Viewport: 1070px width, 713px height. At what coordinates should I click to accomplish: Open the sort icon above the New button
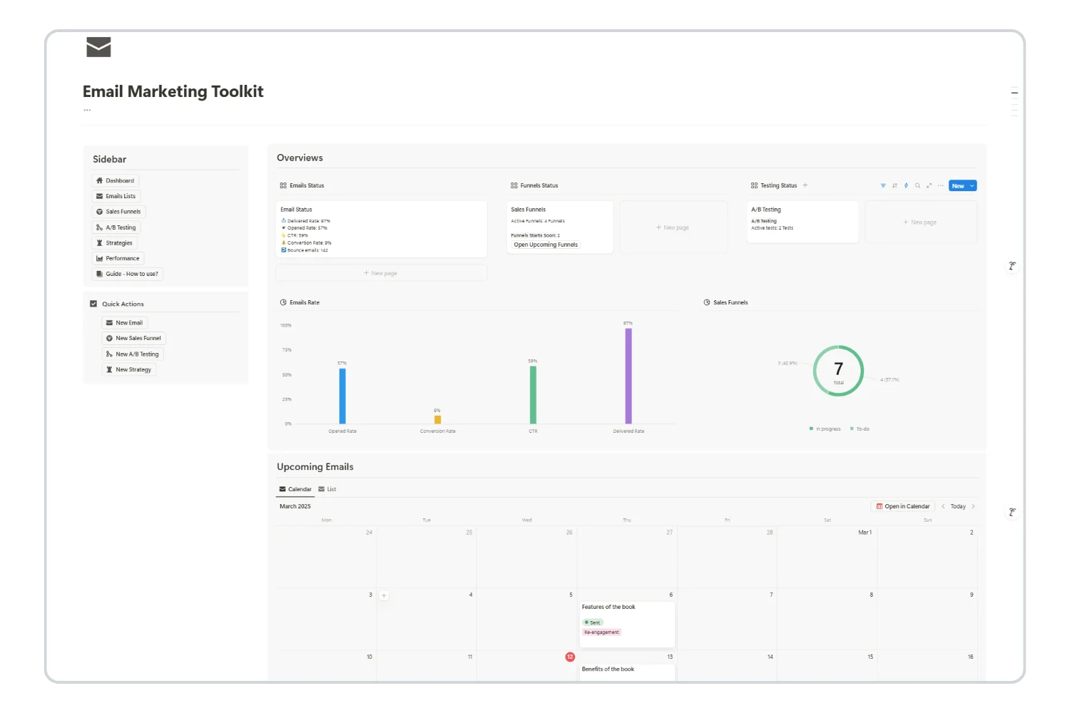pos(895,185)
